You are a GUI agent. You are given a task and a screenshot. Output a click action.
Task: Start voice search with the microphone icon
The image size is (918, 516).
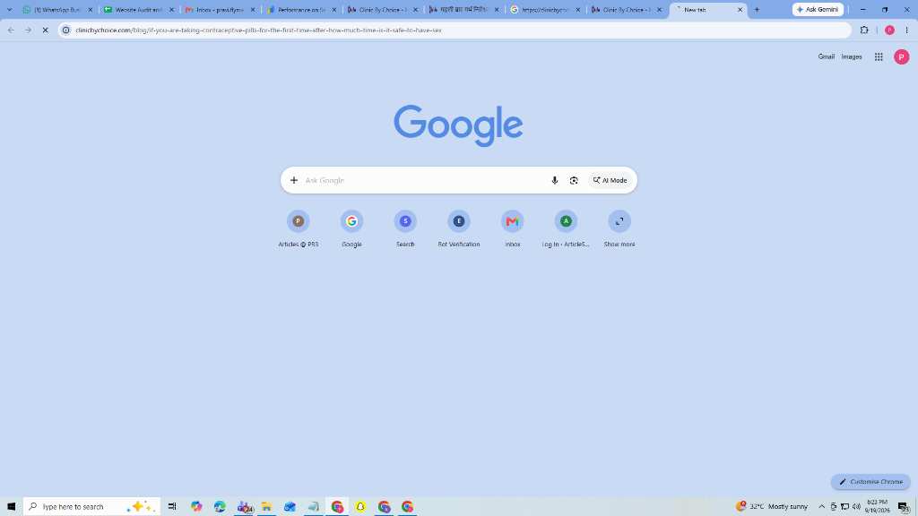554,180
